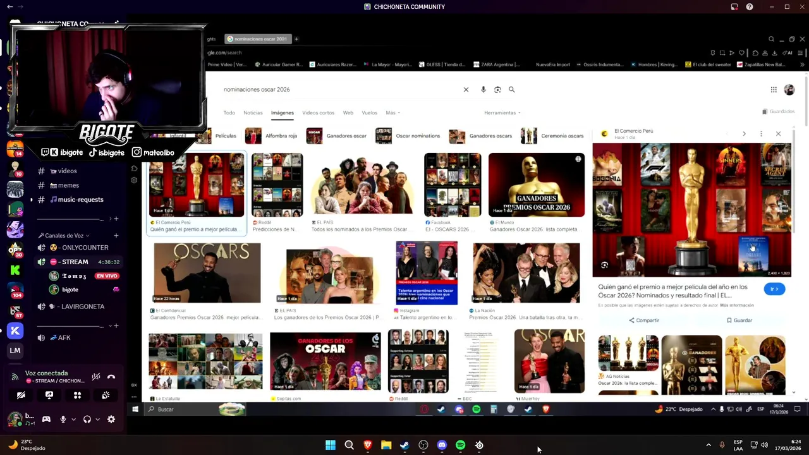Screen dimensions: 809x455
Task: Open the Discord soundboard icon
Action: pyautogui.click(x=106, y=395)
